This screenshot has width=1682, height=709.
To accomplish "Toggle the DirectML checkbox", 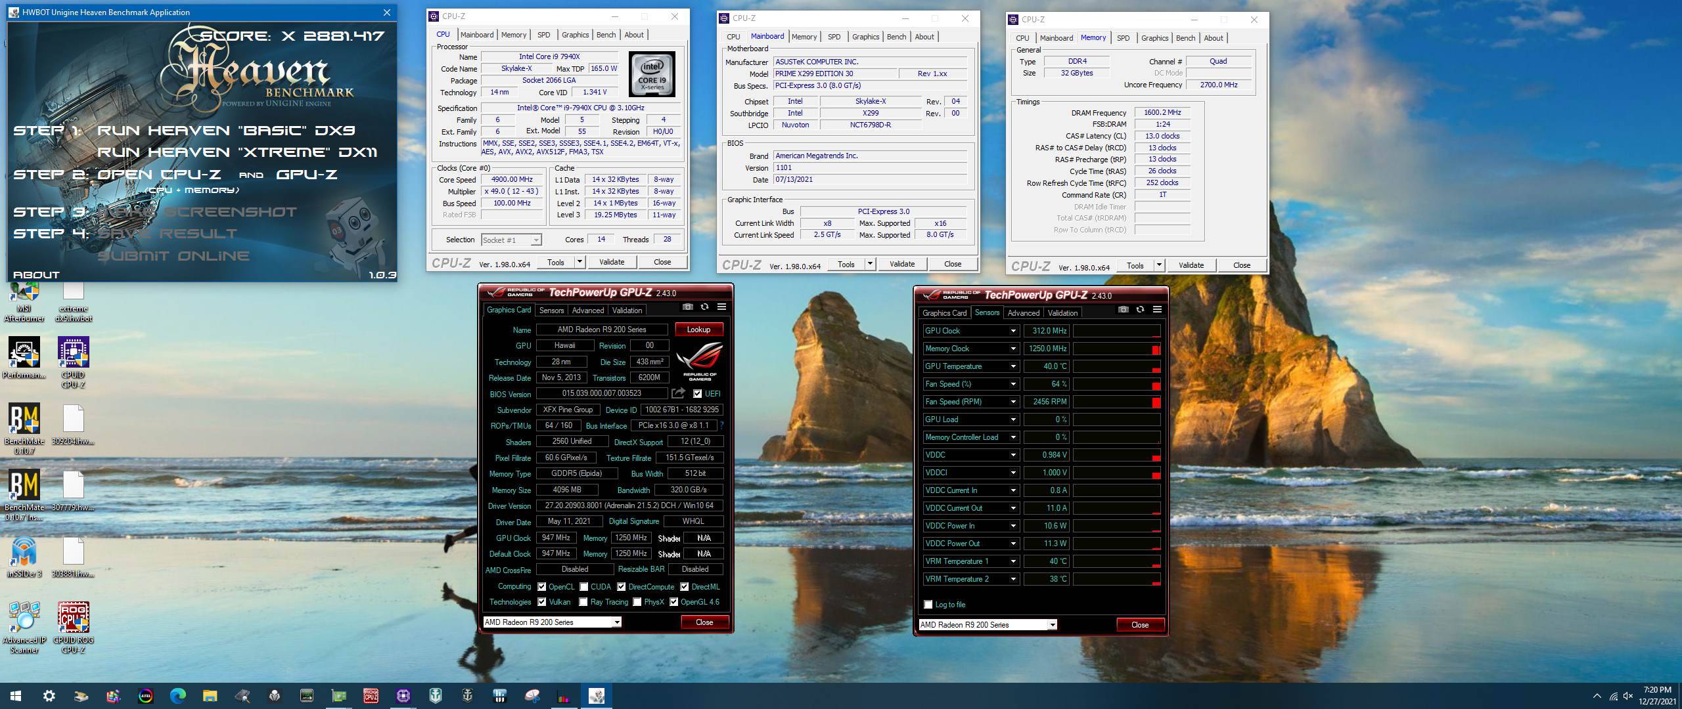I will click(x=684, y=587).
